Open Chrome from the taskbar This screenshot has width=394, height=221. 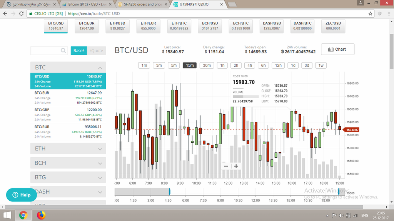(x=23, y=215)
